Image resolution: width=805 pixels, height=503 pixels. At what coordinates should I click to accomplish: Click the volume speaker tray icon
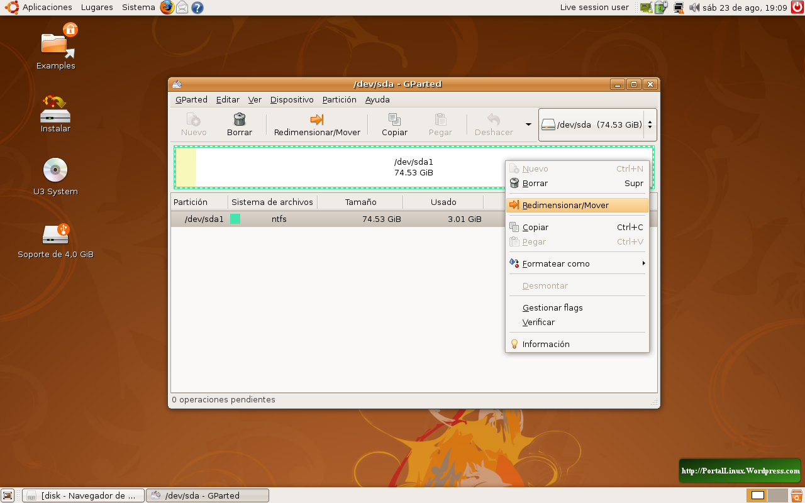pyautogui.click(x=695, y=8)
